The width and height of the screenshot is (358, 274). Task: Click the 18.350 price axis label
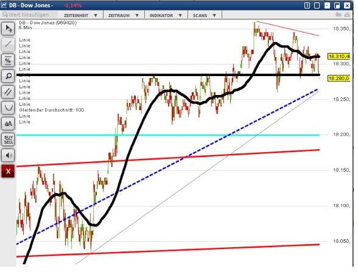click(342, 29)
